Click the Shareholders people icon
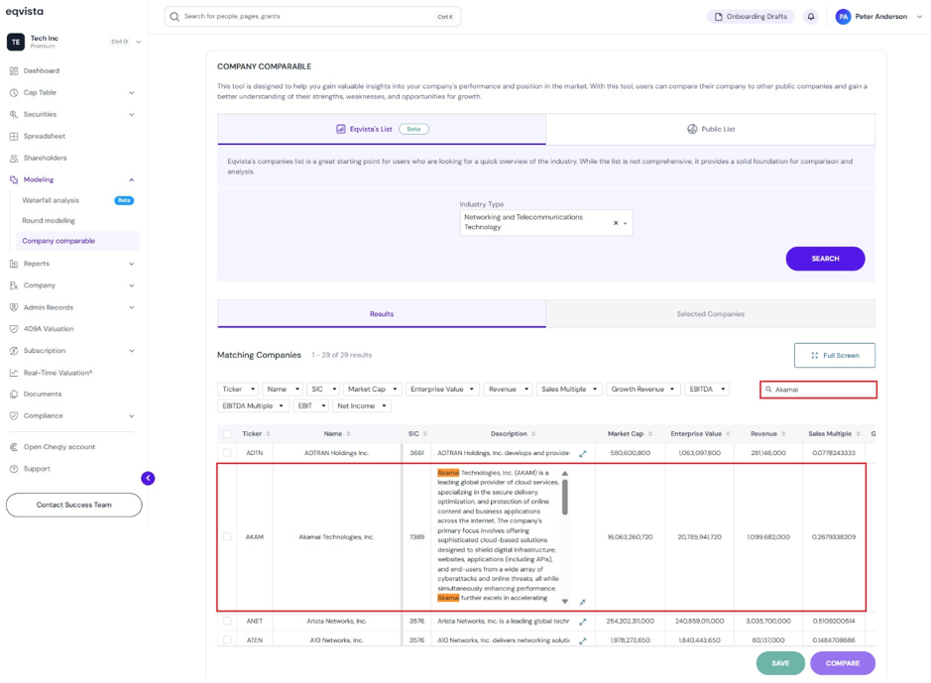 (x=14, y=158)
